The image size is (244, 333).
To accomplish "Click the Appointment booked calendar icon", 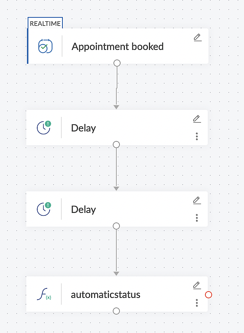I will 45,46.
